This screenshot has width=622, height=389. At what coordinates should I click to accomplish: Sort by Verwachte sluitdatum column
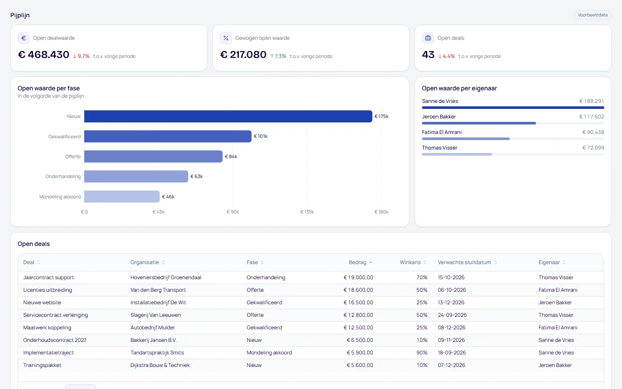(x=467, y=262)
